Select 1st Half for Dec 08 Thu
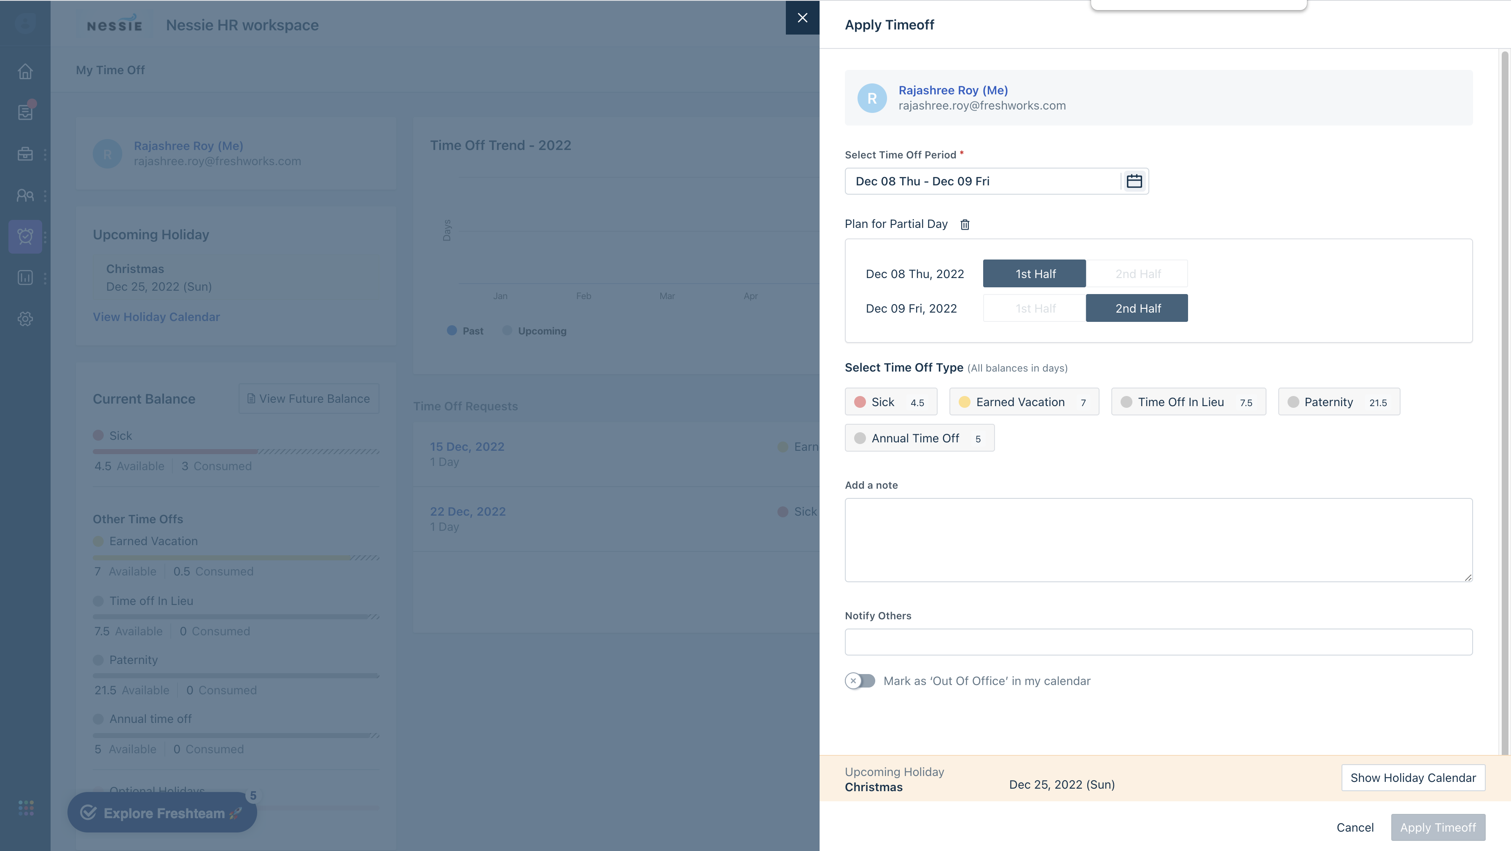The height and width of the screenshot is (851, 1511). (x=1034, y=274)
